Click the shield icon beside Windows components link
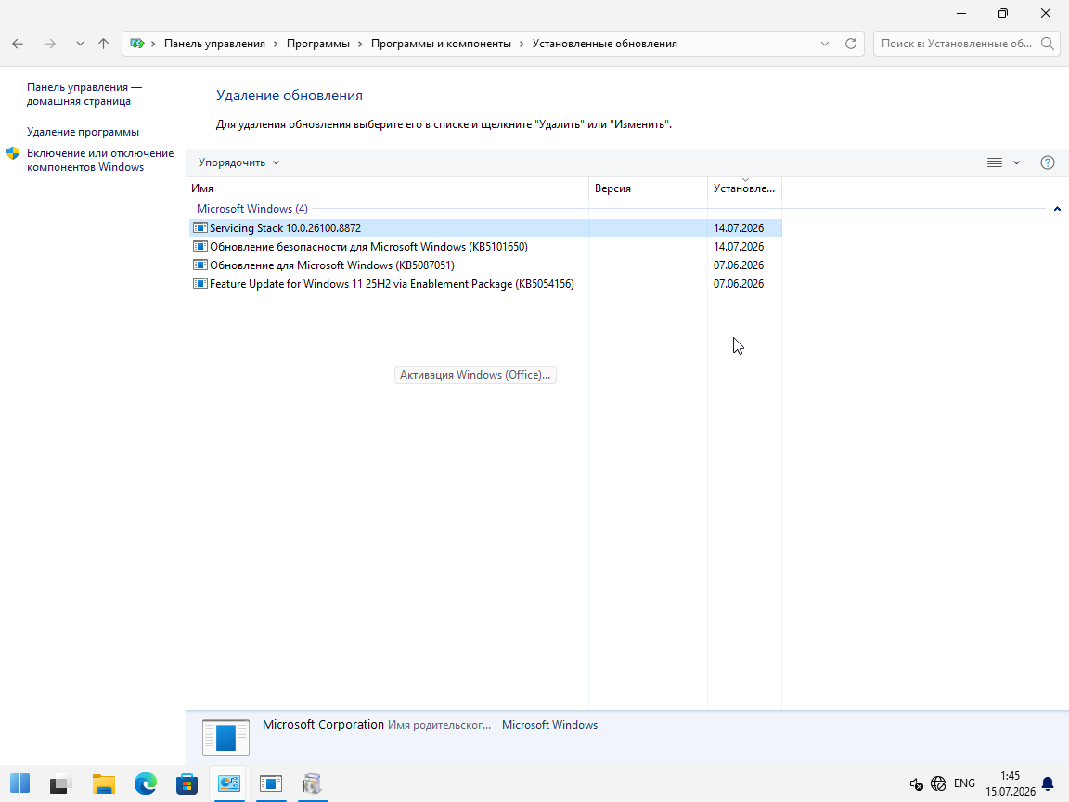 pos(13,153)
